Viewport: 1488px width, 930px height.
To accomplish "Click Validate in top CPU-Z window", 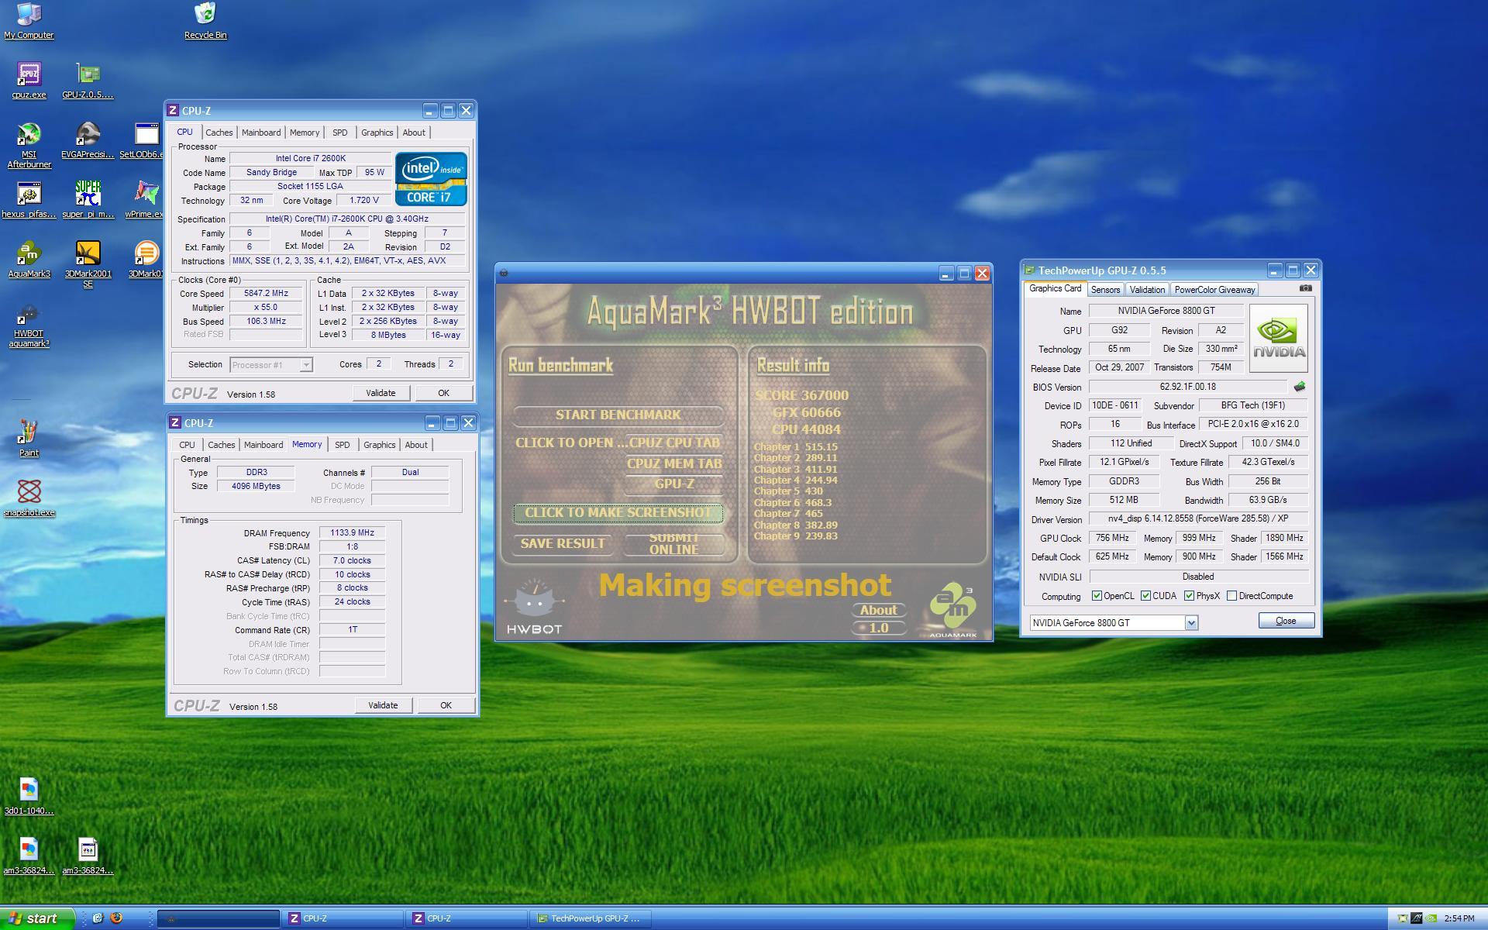I will 380,393.
